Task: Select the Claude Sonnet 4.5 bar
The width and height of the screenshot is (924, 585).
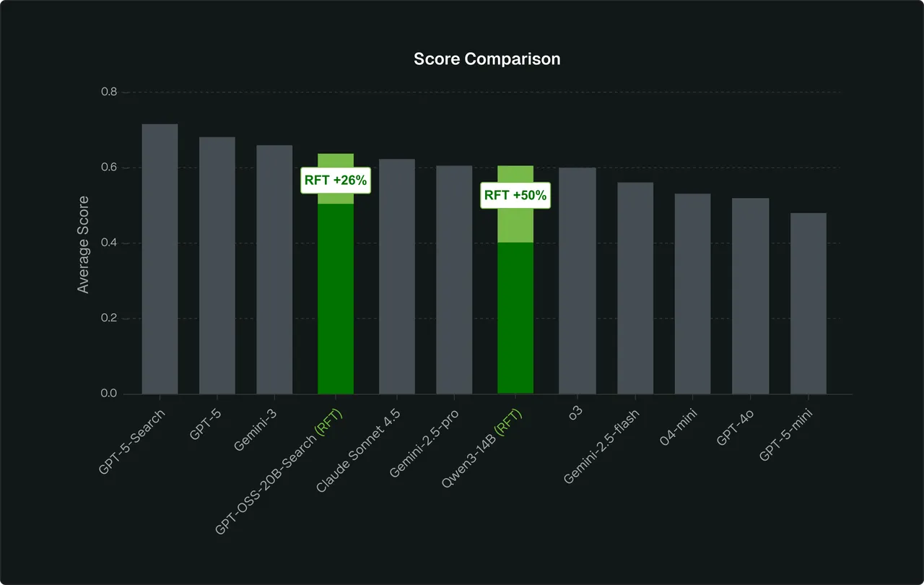Action: coord(397,277)
